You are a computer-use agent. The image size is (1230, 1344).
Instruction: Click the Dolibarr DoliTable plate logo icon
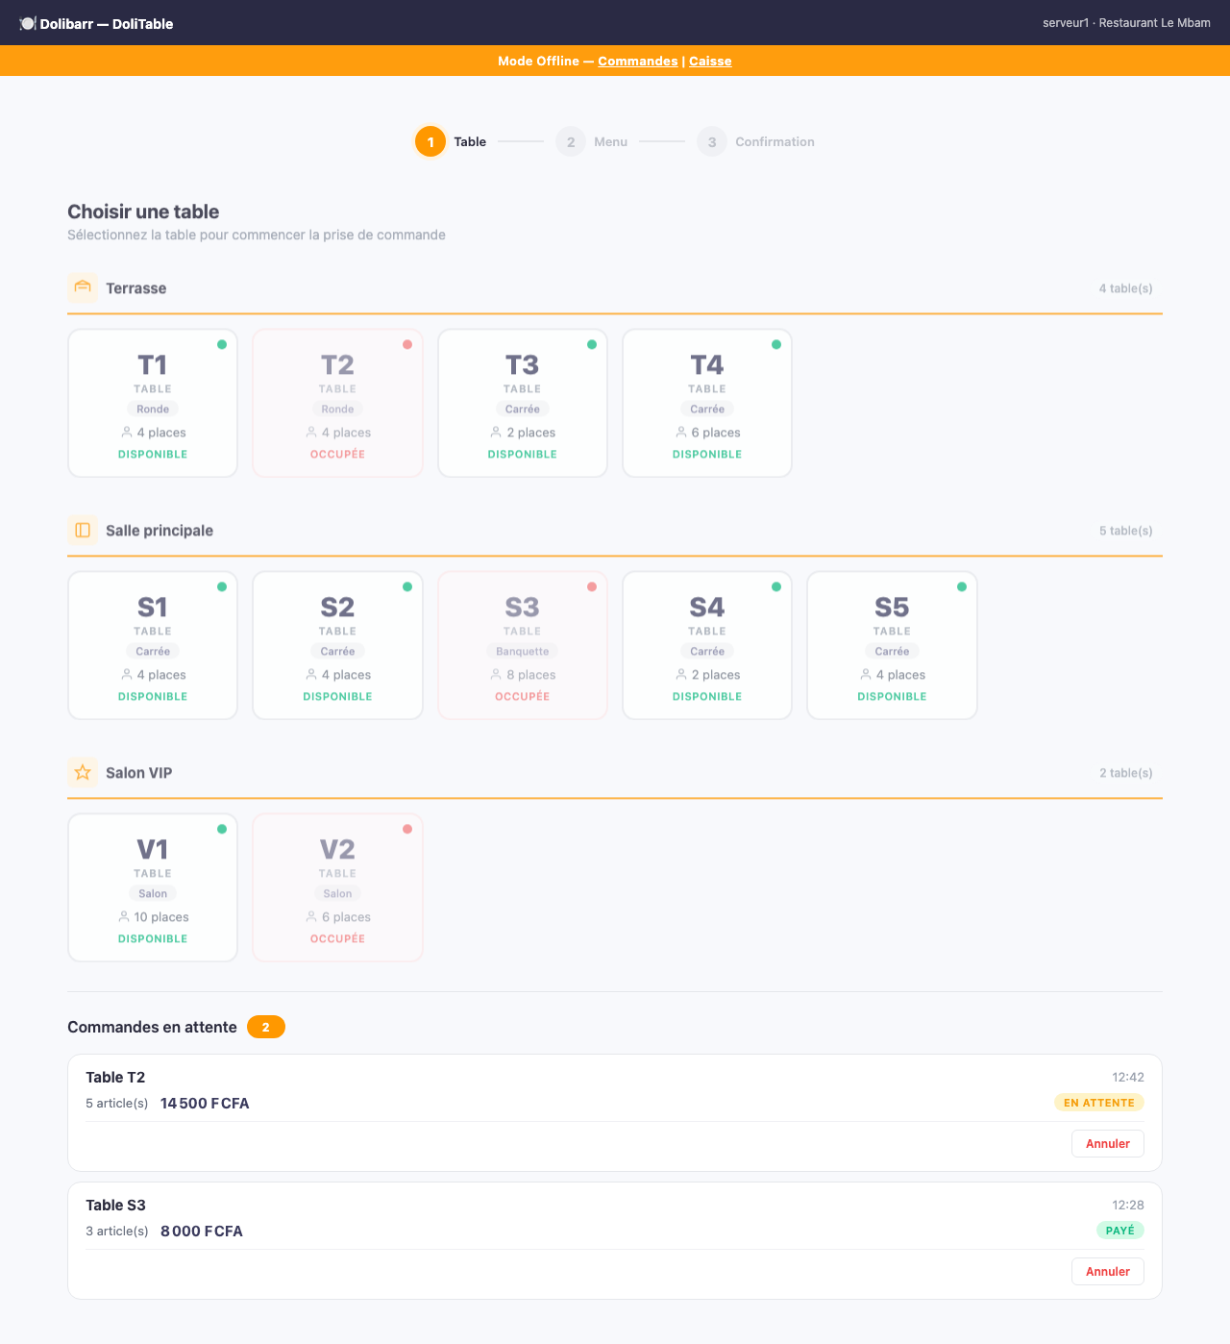28,23
